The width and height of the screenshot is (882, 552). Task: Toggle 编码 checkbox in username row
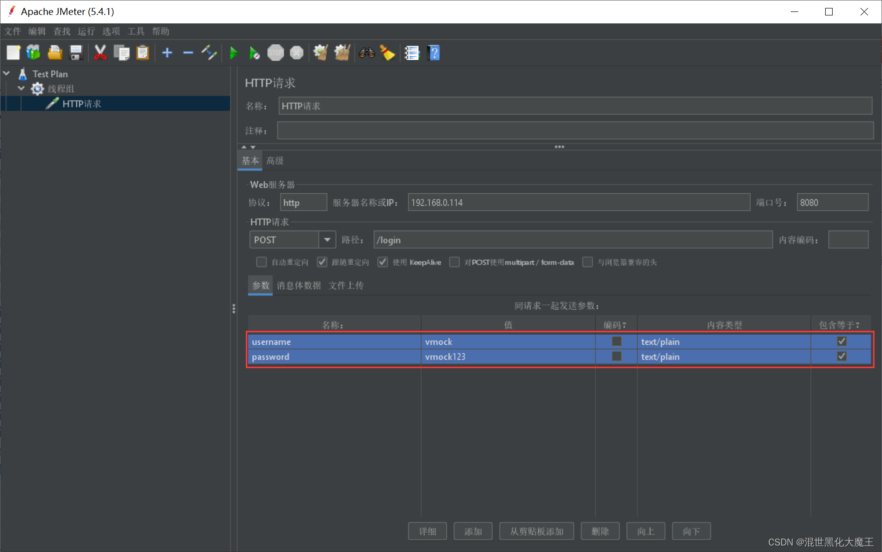[x=617, y=341]
